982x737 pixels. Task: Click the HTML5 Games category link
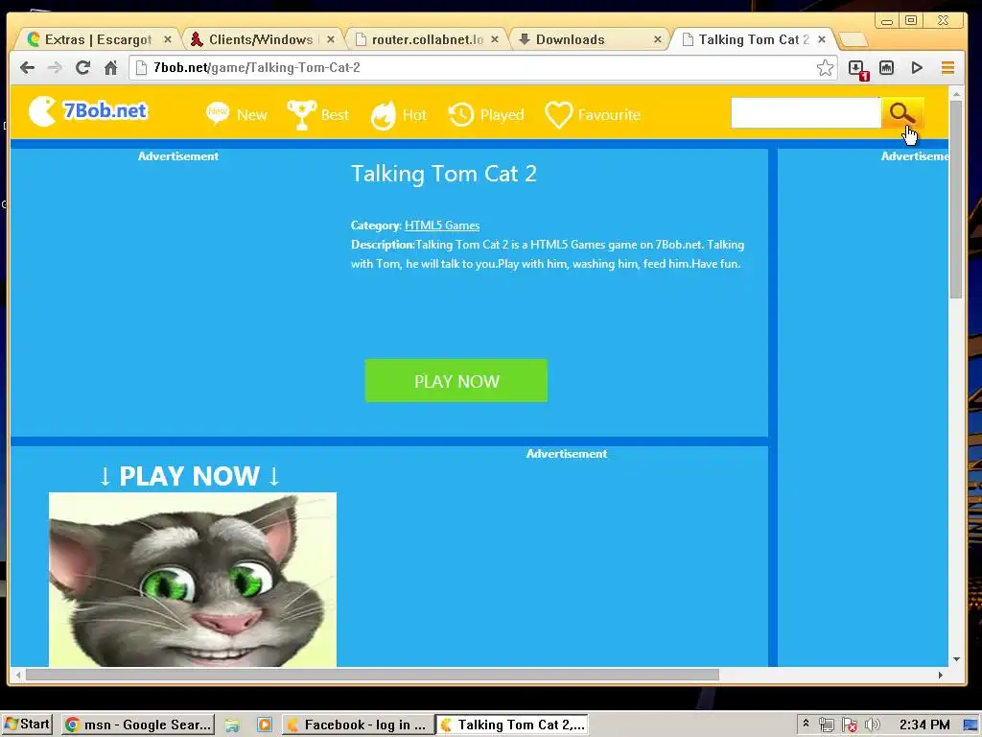pyautogui.click(x=442, y=226)
